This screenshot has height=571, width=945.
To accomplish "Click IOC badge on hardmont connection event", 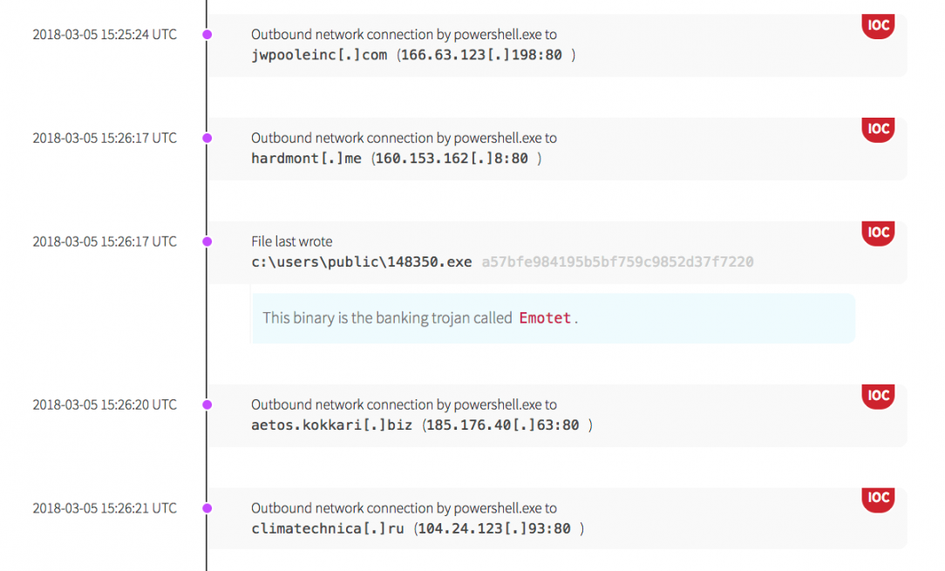I will 879,129.
